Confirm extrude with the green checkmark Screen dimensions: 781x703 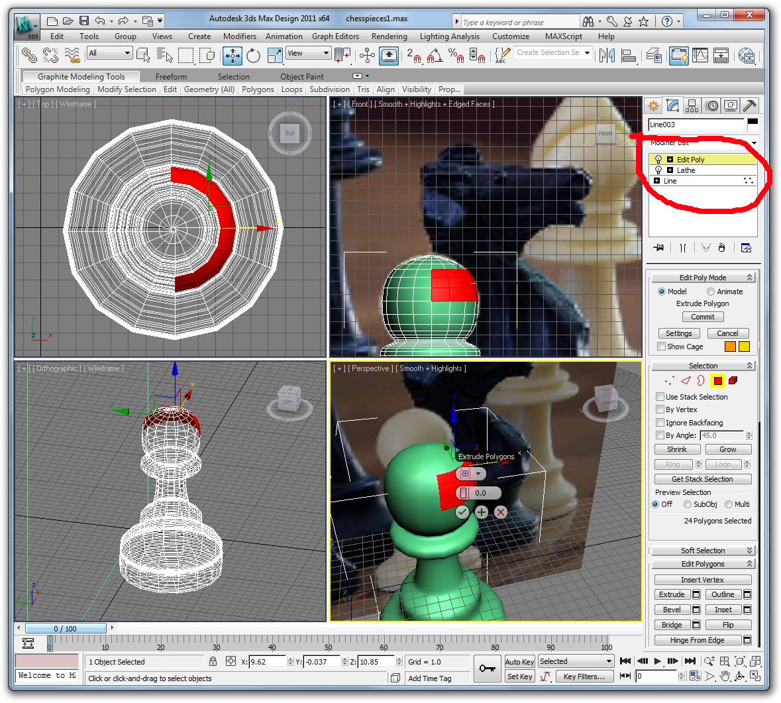coord(462,512)
